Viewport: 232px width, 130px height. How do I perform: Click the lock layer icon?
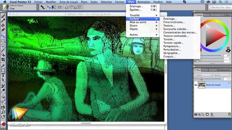pyautogui.click(x=212, y=114)
